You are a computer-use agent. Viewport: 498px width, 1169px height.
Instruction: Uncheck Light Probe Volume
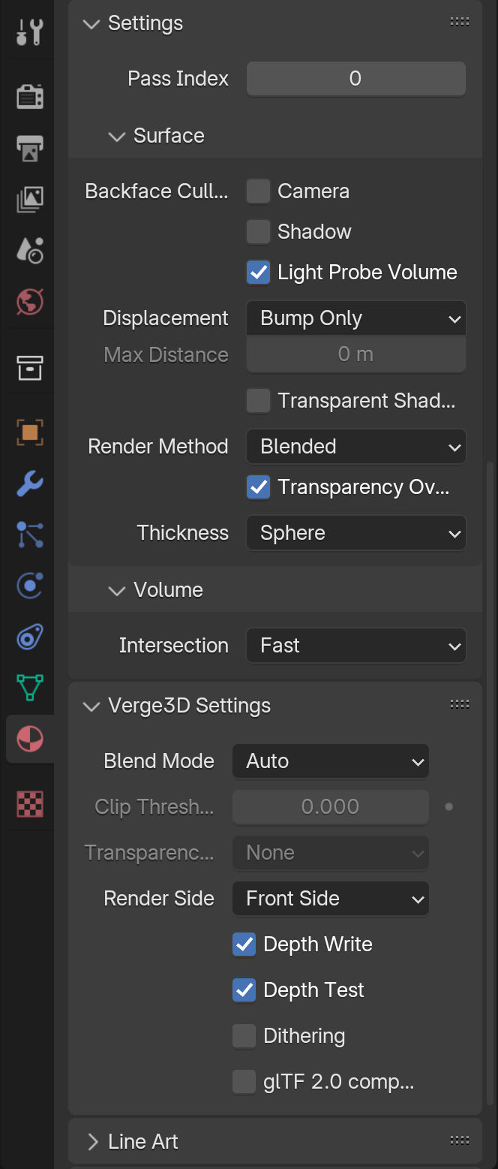[258, 273]
